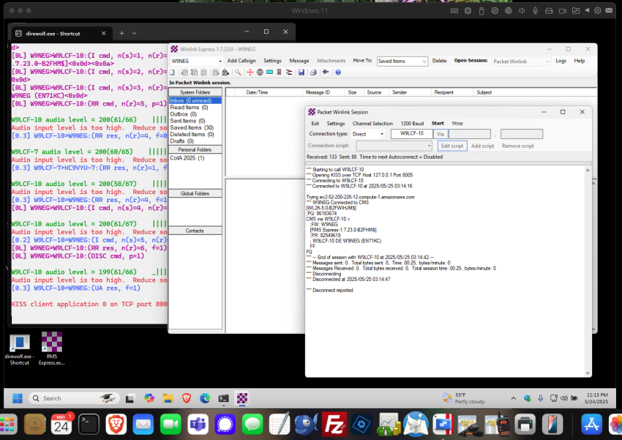Click the terminal icon in Windows taskbar
622x440 pixels.
[223, 398]
